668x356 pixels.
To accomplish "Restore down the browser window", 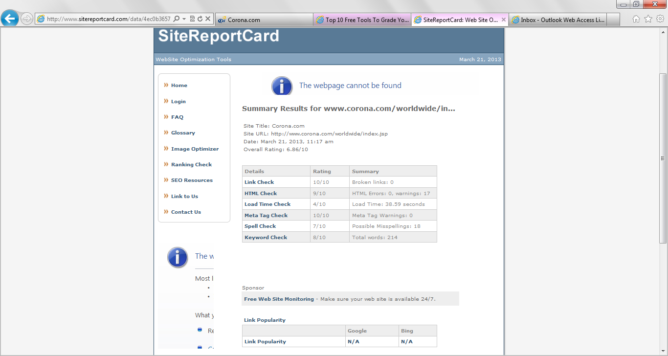I will click(636, 4).
